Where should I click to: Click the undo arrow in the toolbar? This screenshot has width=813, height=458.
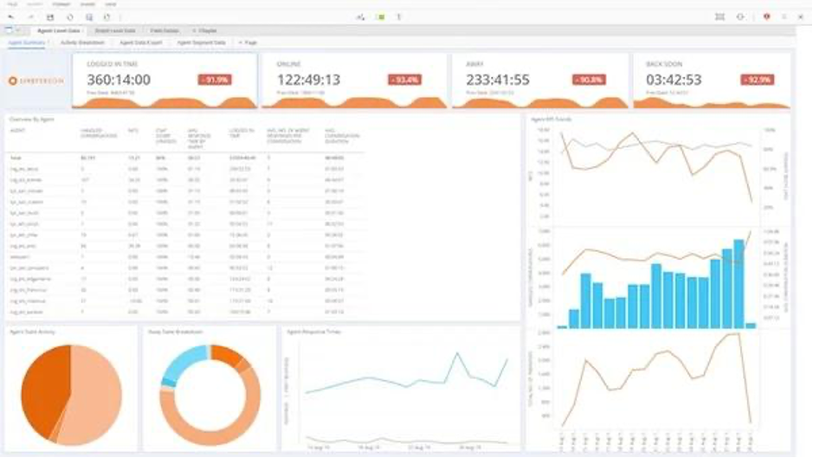click(x=11, y=16)
